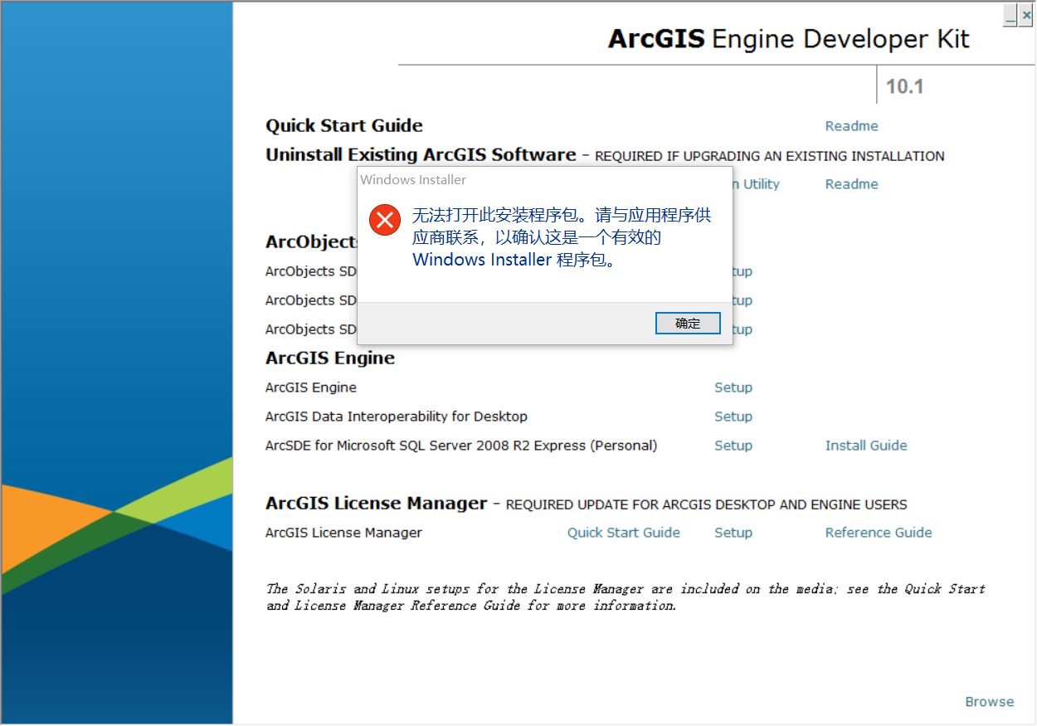Open the Readme link beside Quick Start Guide
1037x726 pixels.
coord(851,126)
